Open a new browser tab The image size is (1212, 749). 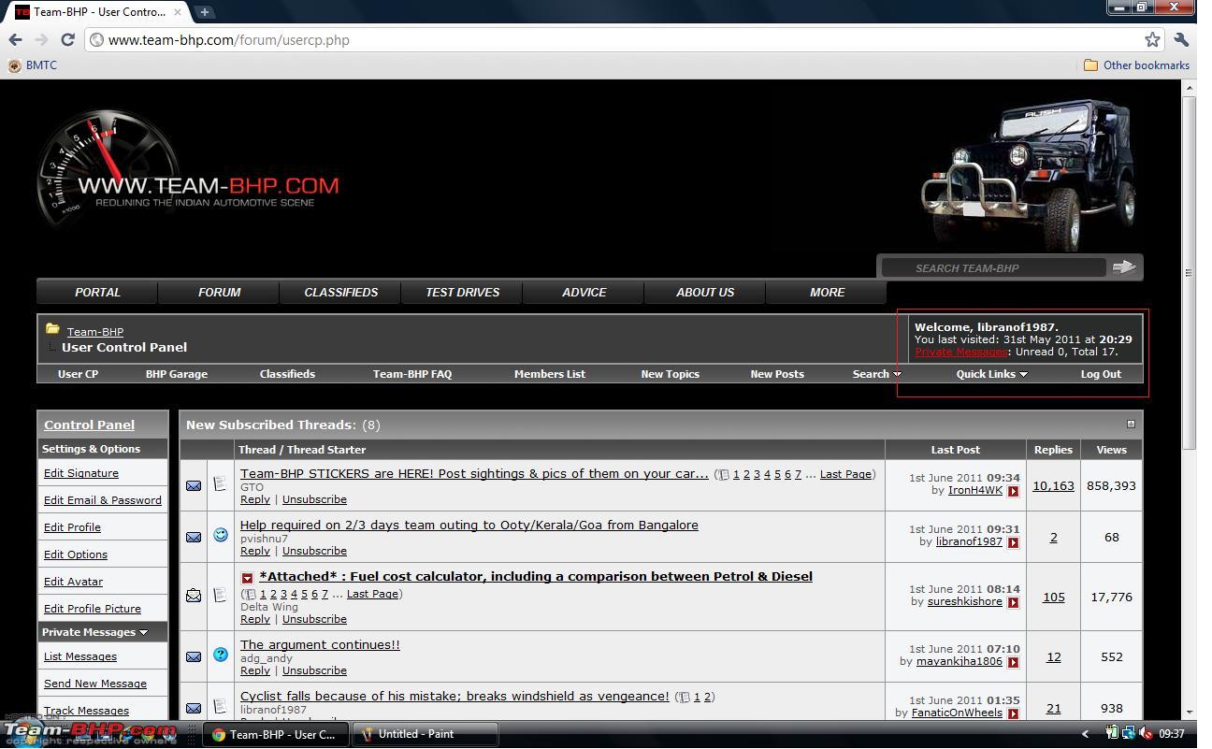click(204, 11)
